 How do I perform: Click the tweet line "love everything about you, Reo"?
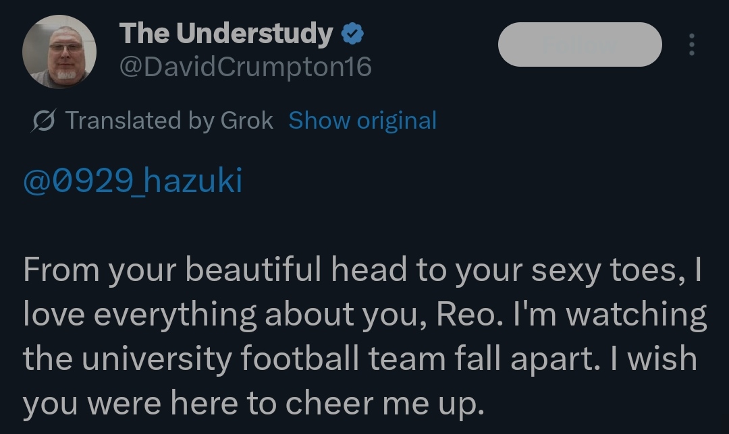tap(364, 314)
